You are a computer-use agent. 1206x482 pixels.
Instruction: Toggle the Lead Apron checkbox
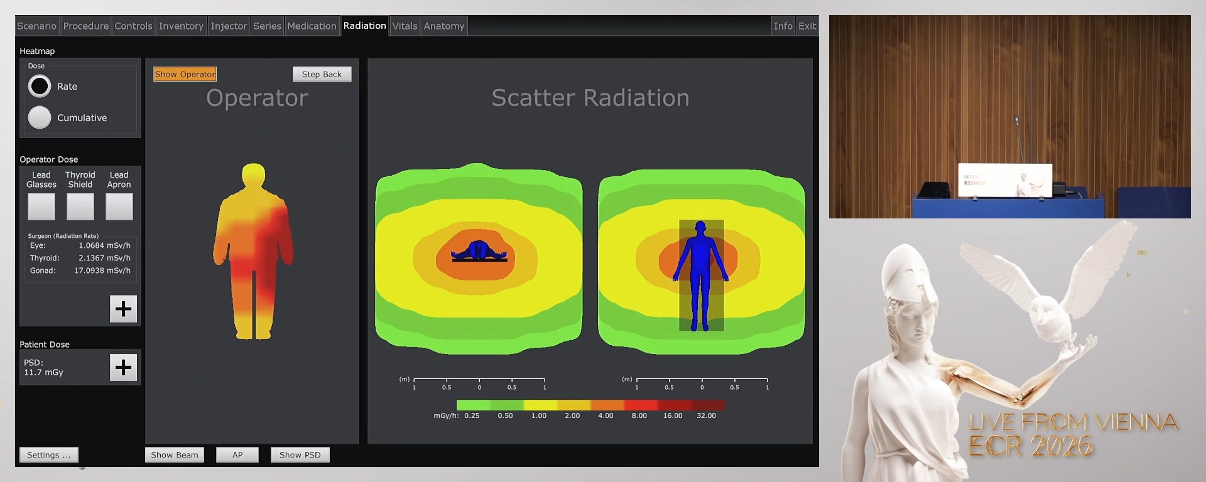pyautogui.click(x=119, y=206)
